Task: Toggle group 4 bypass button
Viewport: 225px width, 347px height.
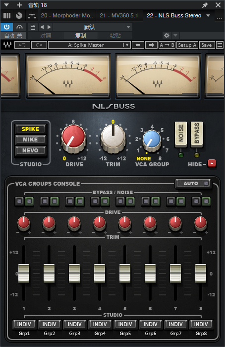Action: (x=95, y=201)
